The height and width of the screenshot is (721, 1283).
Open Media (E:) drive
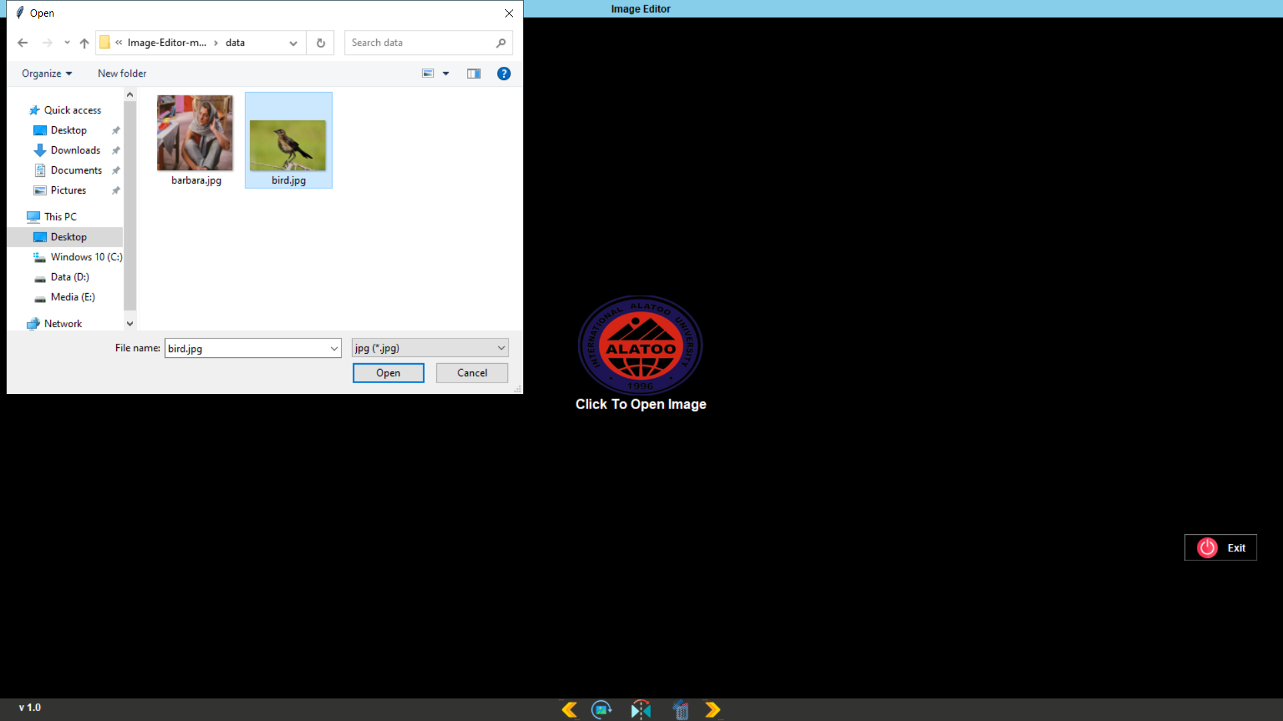coord(72,297)
